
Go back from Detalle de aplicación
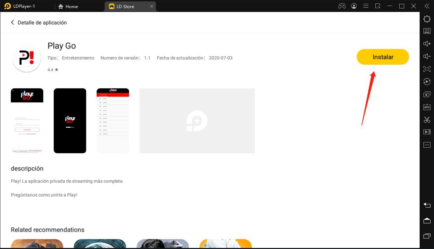coord(13,23)
